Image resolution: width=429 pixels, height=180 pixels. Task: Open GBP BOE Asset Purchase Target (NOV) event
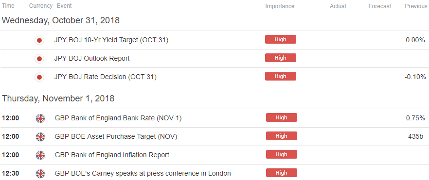tap(116, 137)
